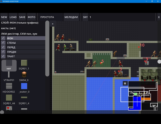
Task: Pick the SQR01_1 tile brush
Action: (x=24, y=65)
